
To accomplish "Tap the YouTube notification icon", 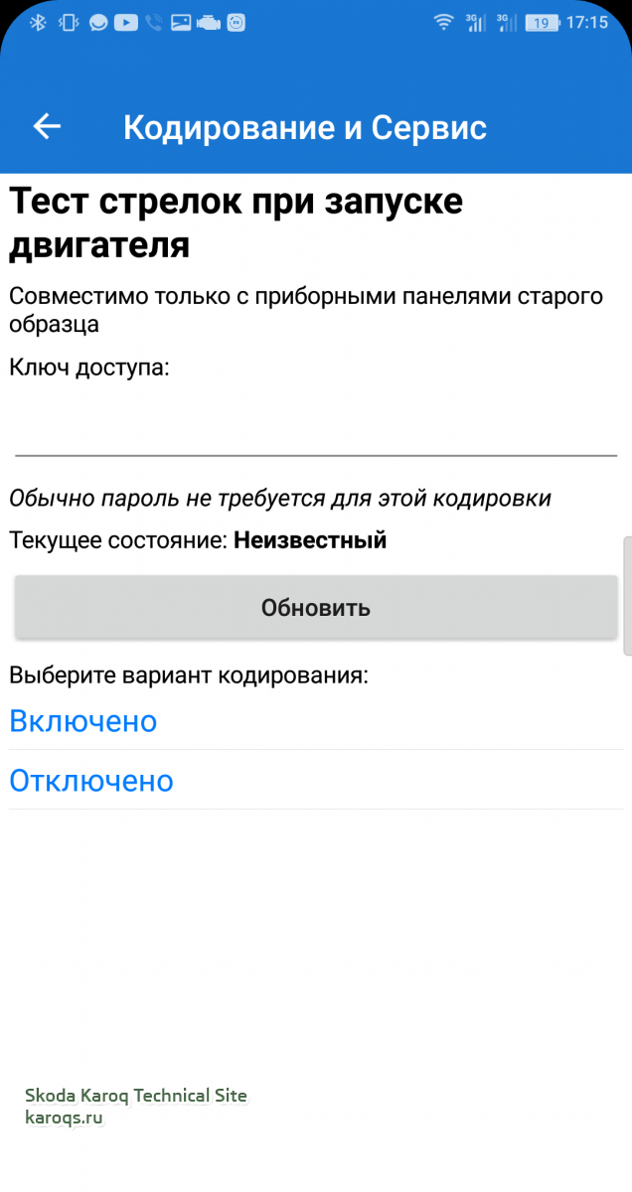I will click(x=125, y=22).
